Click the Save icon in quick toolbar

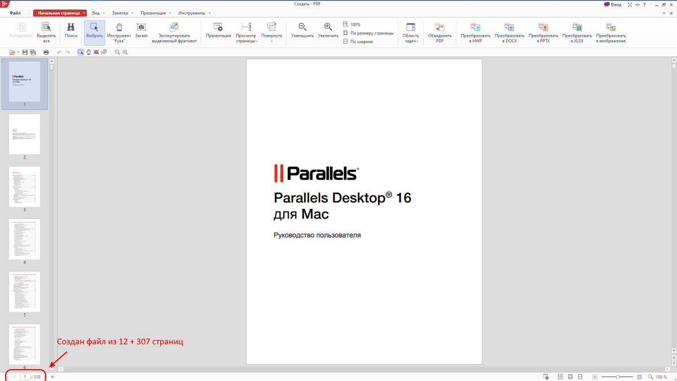coord(25,52)
